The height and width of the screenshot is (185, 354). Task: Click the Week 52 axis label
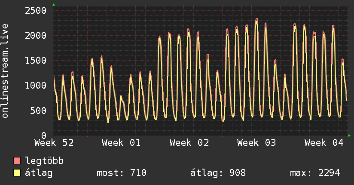(54, 143)
